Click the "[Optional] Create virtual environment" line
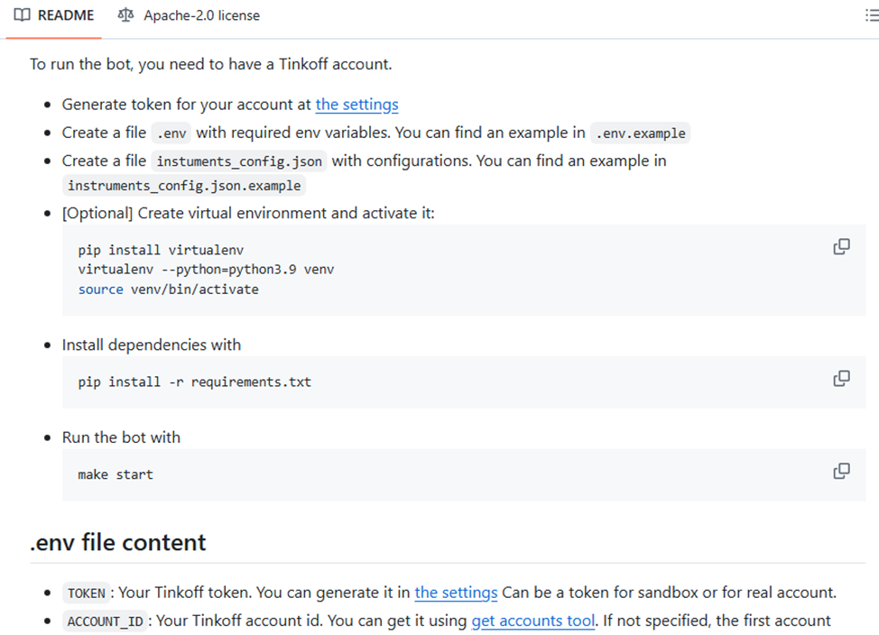The width and height of the screenshot is (879, 635). coord(248,214)
